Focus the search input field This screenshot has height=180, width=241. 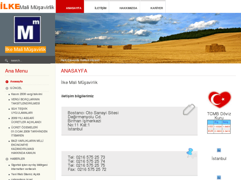[30, 60]
